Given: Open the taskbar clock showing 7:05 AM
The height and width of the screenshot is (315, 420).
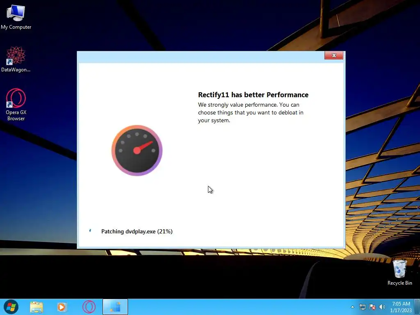Looking at the screenshot, I should [401, 307].
